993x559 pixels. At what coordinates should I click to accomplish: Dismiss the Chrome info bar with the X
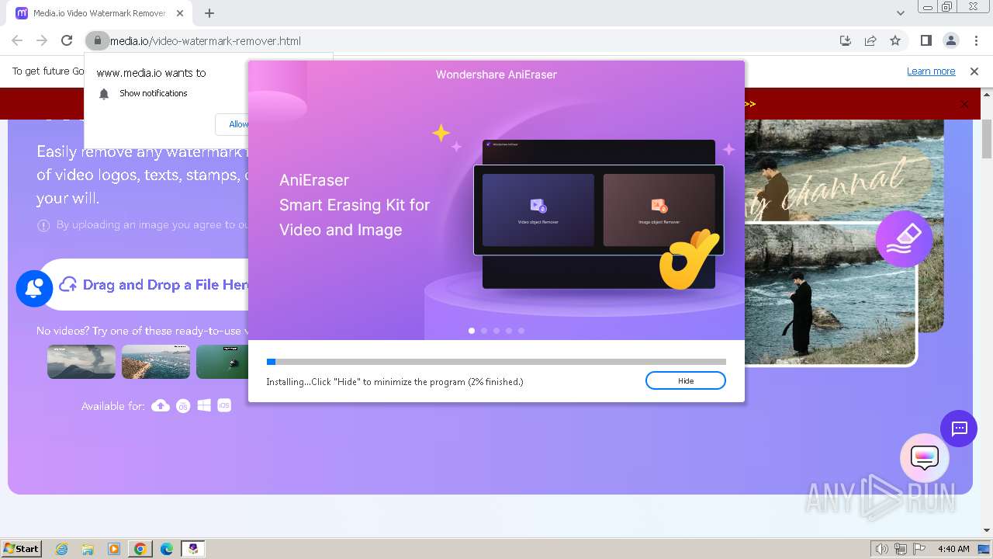point(974,71)
